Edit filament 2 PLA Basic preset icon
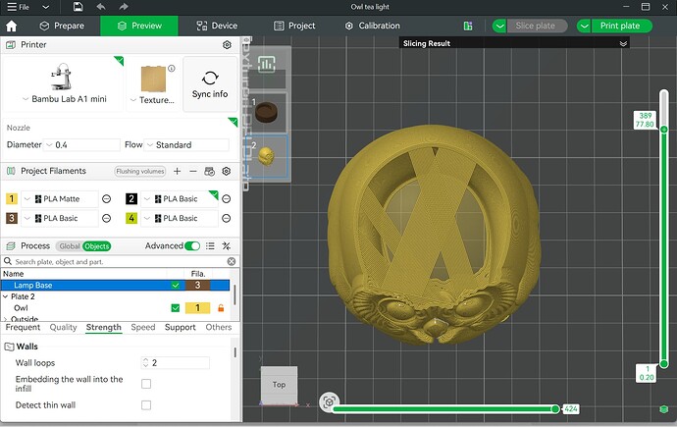Viewport: 677px width, 427px height. pyautogui.click(x=227, y=199)
